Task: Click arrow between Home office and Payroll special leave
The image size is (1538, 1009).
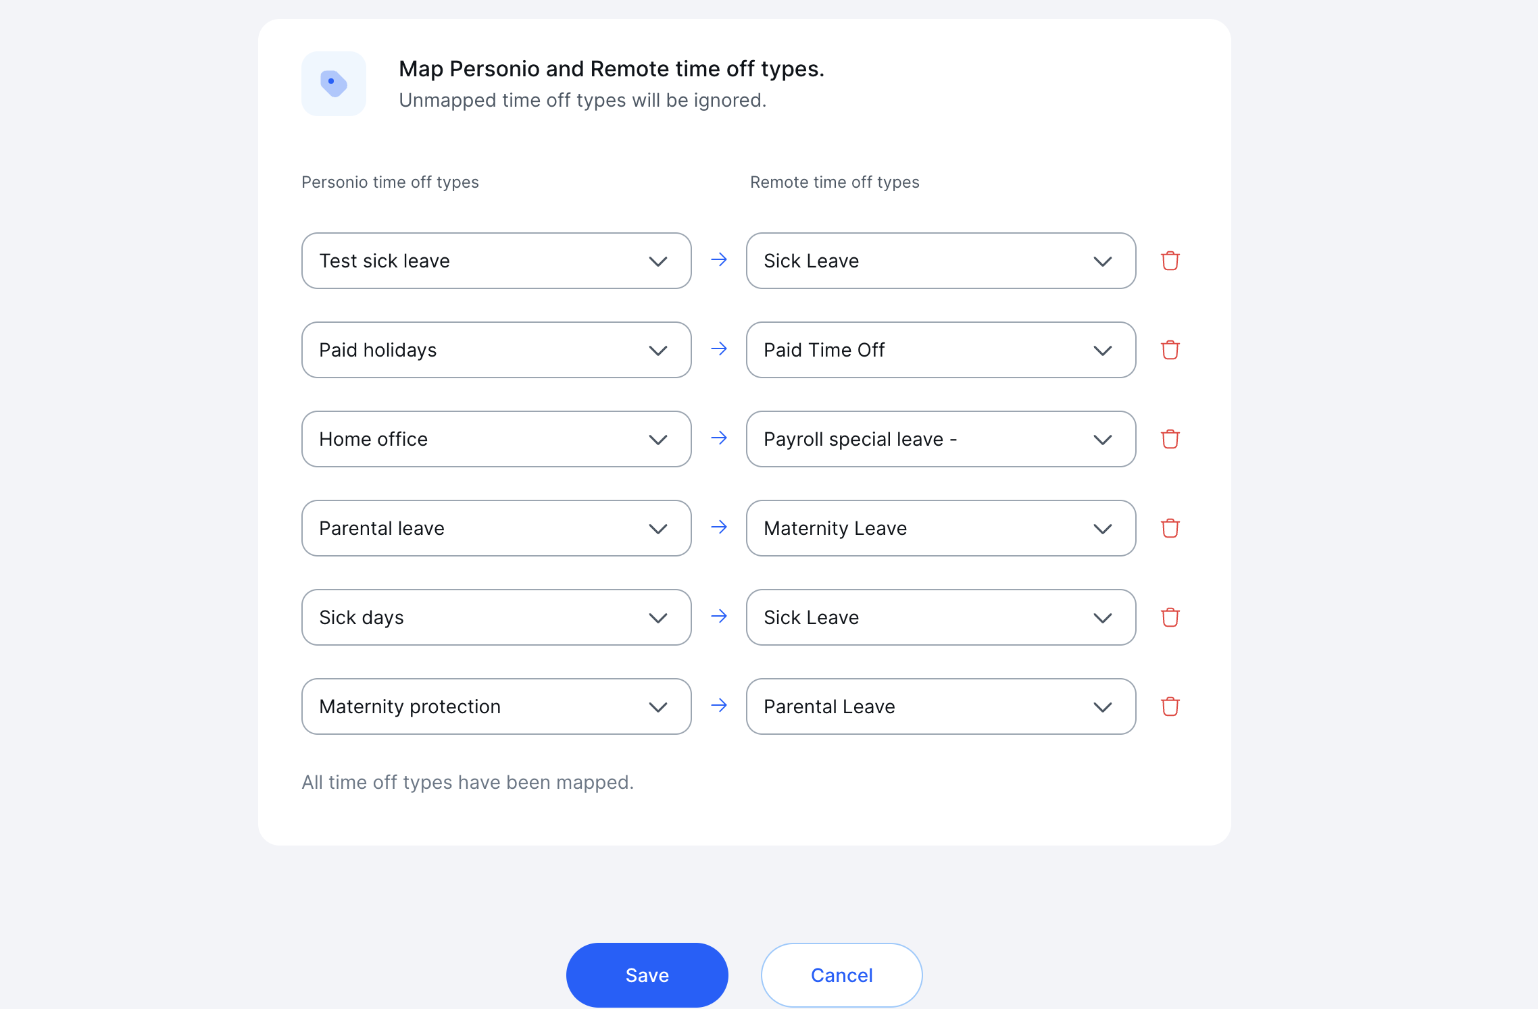Action: [x=719, y=438]
